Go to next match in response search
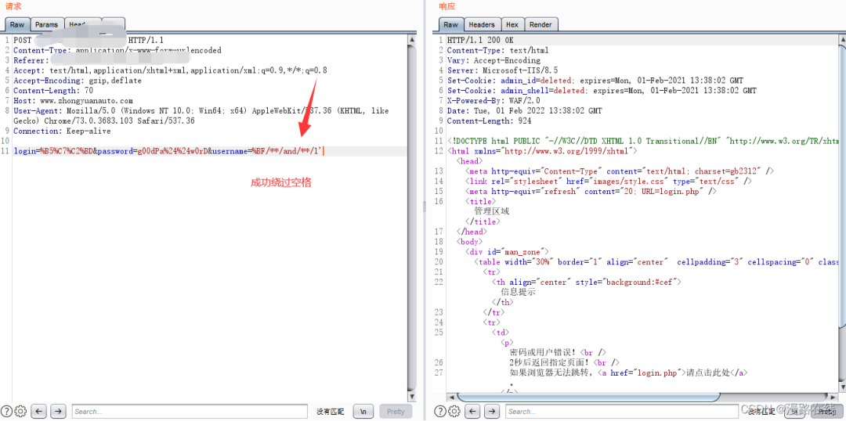This screenshot has height=421, width=846. point(491,412)
